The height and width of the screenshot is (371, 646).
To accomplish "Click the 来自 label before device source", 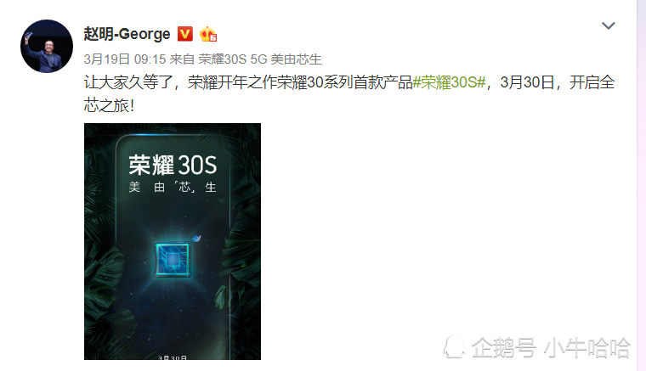I will [182, 59].
